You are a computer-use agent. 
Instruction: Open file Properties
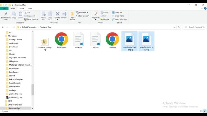(x=95, y=16)
